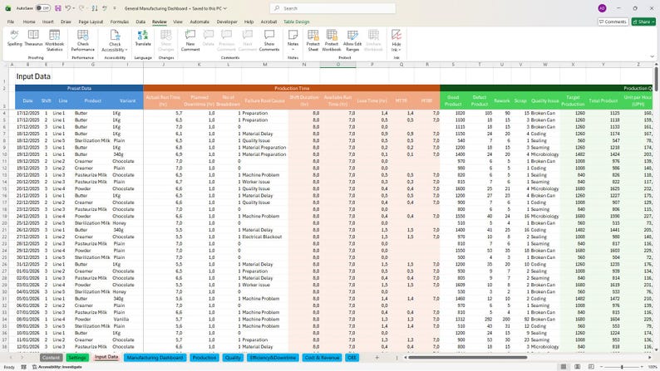
Task: Switch to Page Break Preview in the status bar
Action: click(591, 367)
